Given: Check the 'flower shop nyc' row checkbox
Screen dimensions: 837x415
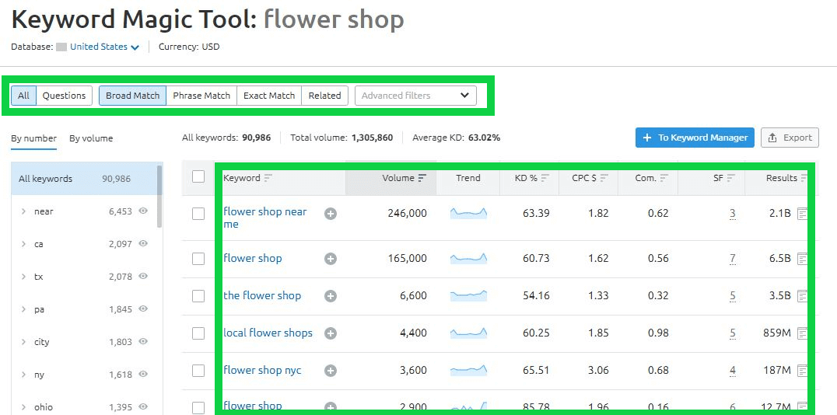Looking at the screenshot, I should pyautogui.click(x=198, y=371).
